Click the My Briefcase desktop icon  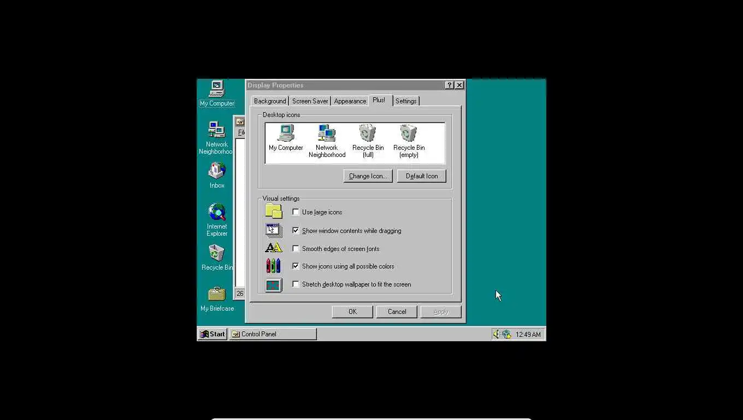click(217, 299)
